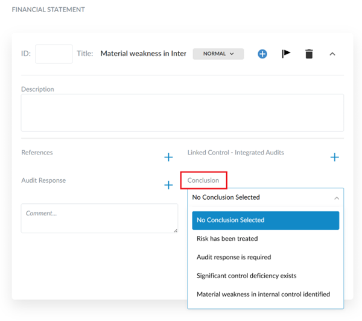Select "Significant control deficiency exists"
The image size is (362, 321).
(x=246, y=276)
